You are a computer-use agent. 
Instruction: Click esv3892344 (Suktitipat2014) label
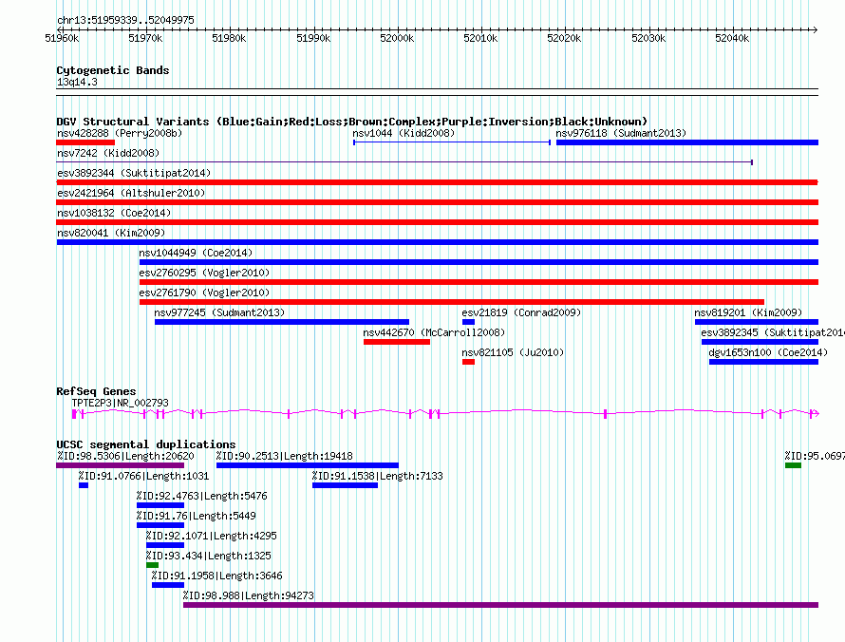(x=134, y=173)
